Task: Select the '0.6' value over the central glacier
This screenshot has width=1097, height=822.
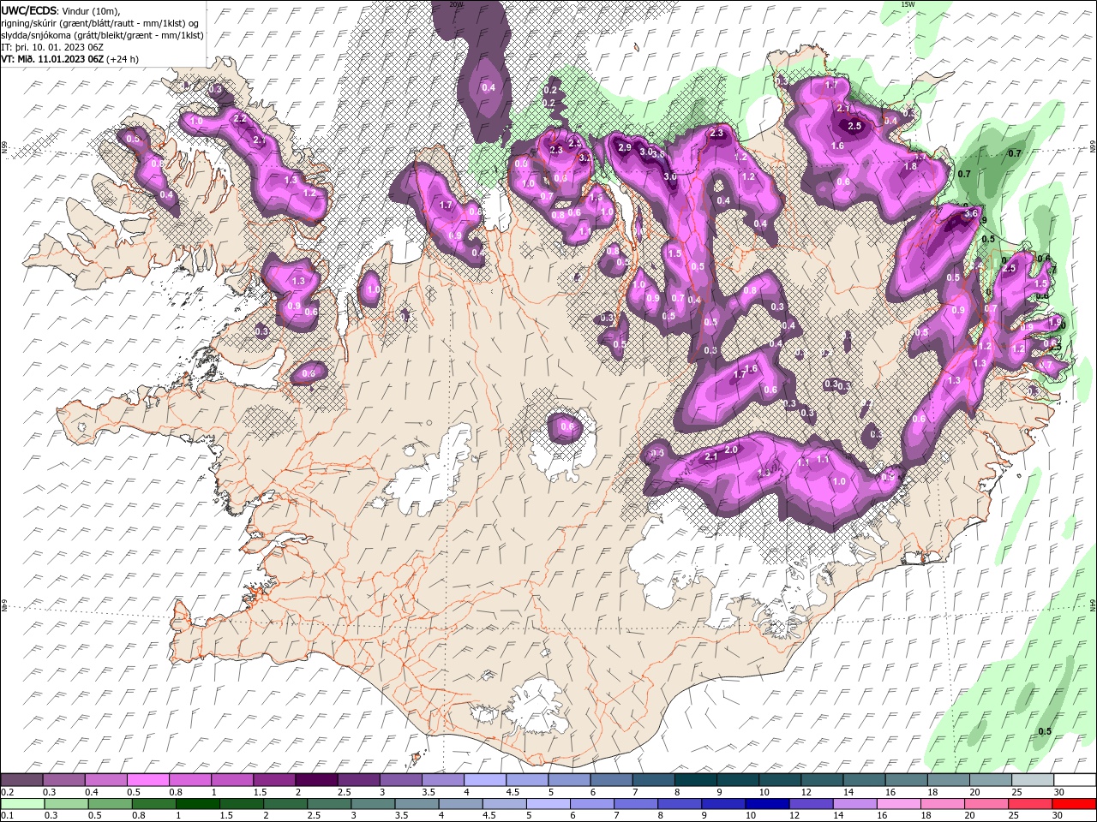Action: coord(566,426)
